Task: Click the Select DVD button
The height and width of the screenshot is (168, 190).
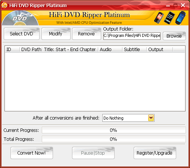Action: [22, 34]
